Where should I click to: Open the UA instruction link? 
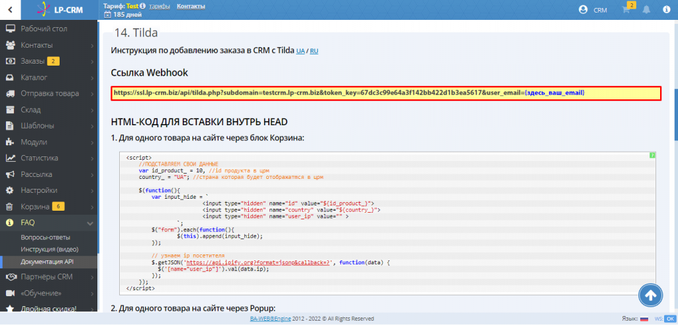[301, 51]
